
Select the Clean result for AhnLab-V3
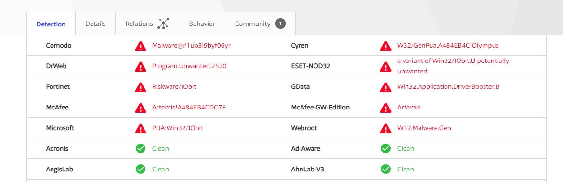coord(406,169)
